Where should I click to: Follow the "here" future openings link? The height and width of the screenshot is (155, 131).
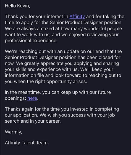[32, 98]
